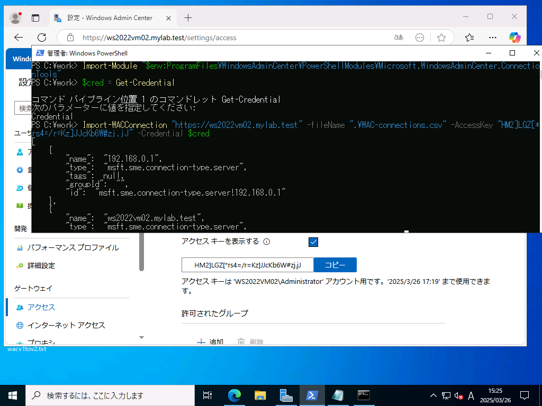Open the Edge profile icon
The image size is (542, 406).
(x=15, y=17)
